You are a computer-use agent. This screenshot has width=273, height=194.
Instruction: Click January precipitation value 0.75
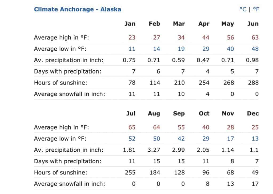pyautogui.click(x=129, y=60)
